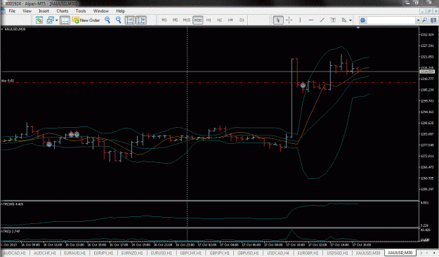Image resolution: width=439 pixels, height=257 pixels.
Task: Select the crosshair tool
Action: tap(289, 20)
